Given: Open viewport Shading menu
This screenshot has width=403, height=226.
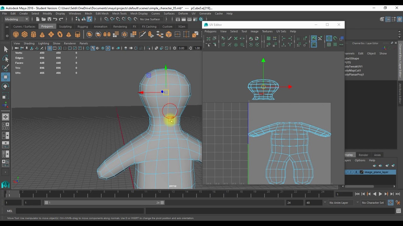Looking at the screenshot, I should (x=29, y=43).
